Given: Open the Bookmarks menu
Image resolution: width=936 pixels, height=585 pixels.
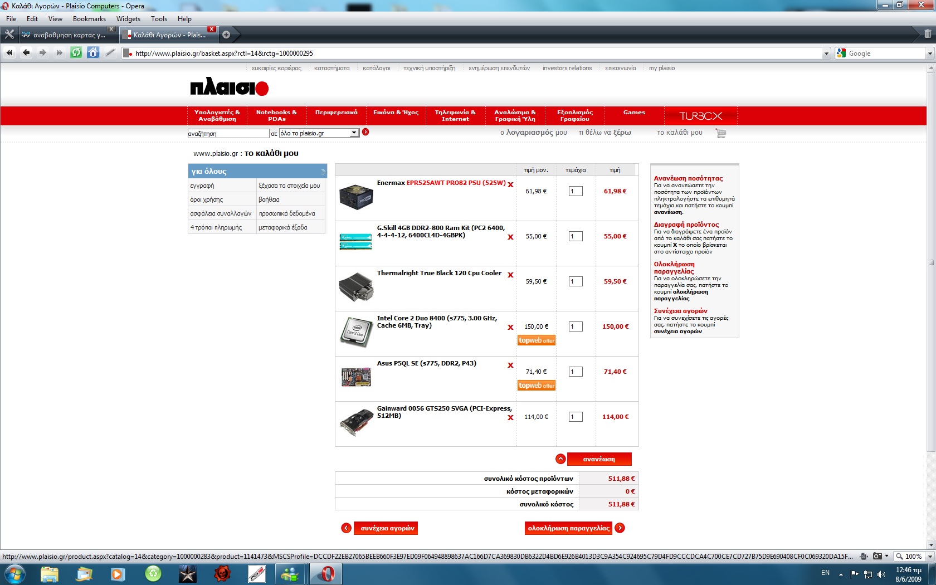Looking at the screenshot, I should (x=89, y=19).
